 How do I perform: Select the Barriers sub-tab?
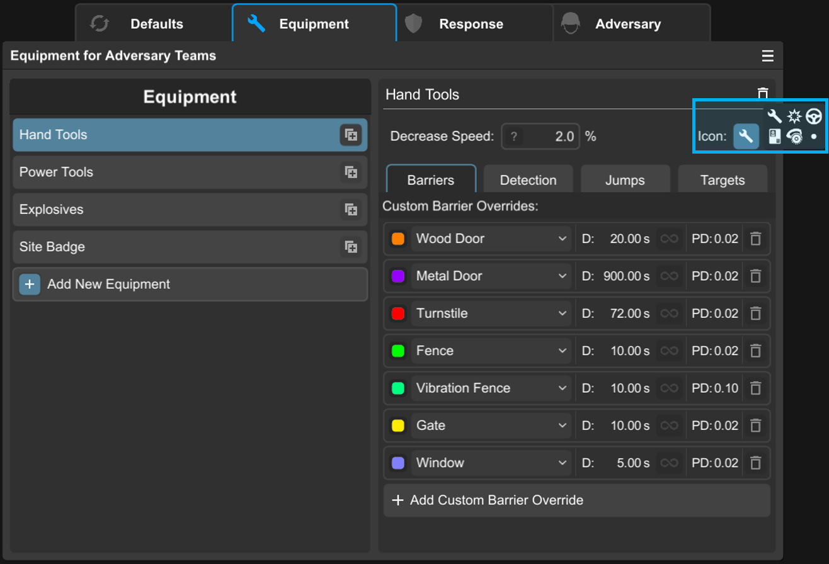tap(431, 179)
